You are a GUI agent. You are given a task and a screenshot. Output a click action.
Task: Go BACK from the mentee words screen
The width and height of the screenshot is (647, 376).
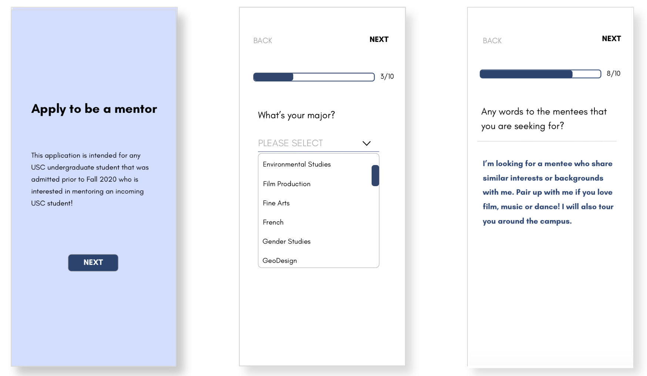pos(492,41)
